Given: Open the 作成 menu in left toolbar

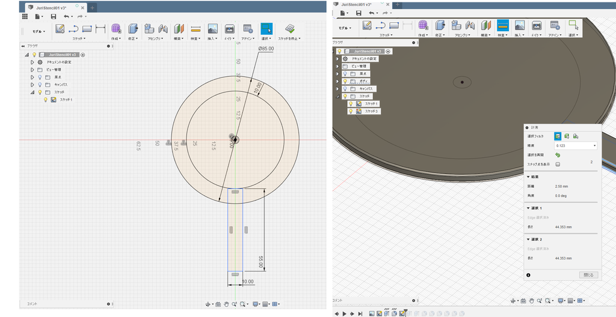Looking at the screenshot, I should coord(116,38).
